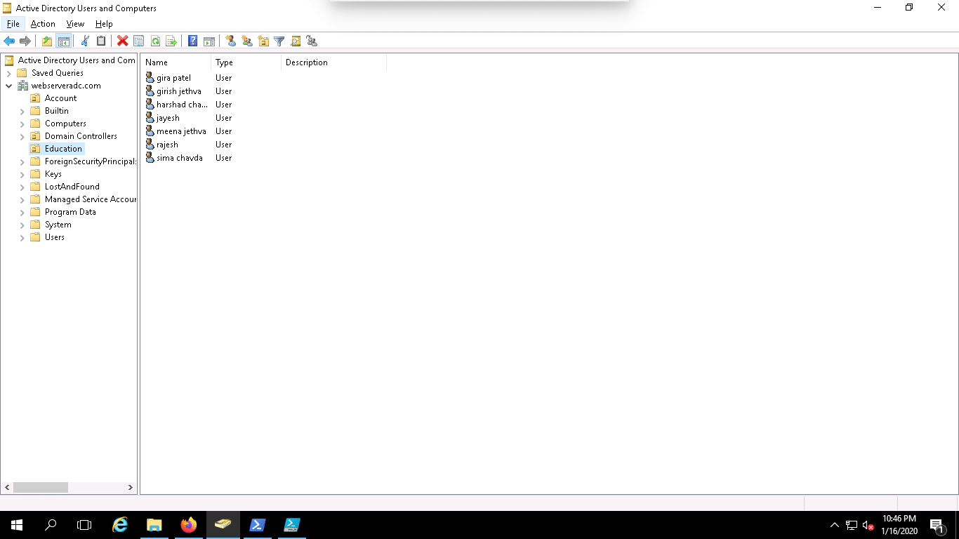
Task: Click the tree pane horizontal scrollbar thumb
Action: (41, 487)
